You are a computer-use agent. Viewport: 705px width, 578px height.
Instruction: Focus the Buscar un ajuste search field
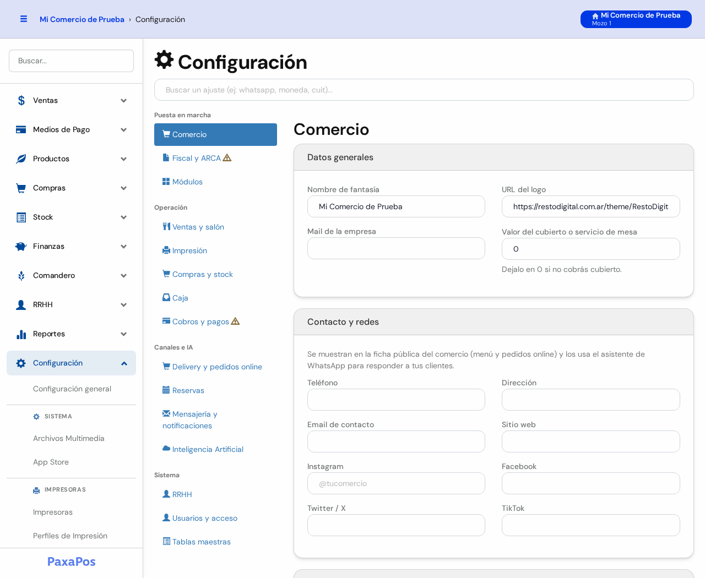pyautogui.click(x=424, y=90)
